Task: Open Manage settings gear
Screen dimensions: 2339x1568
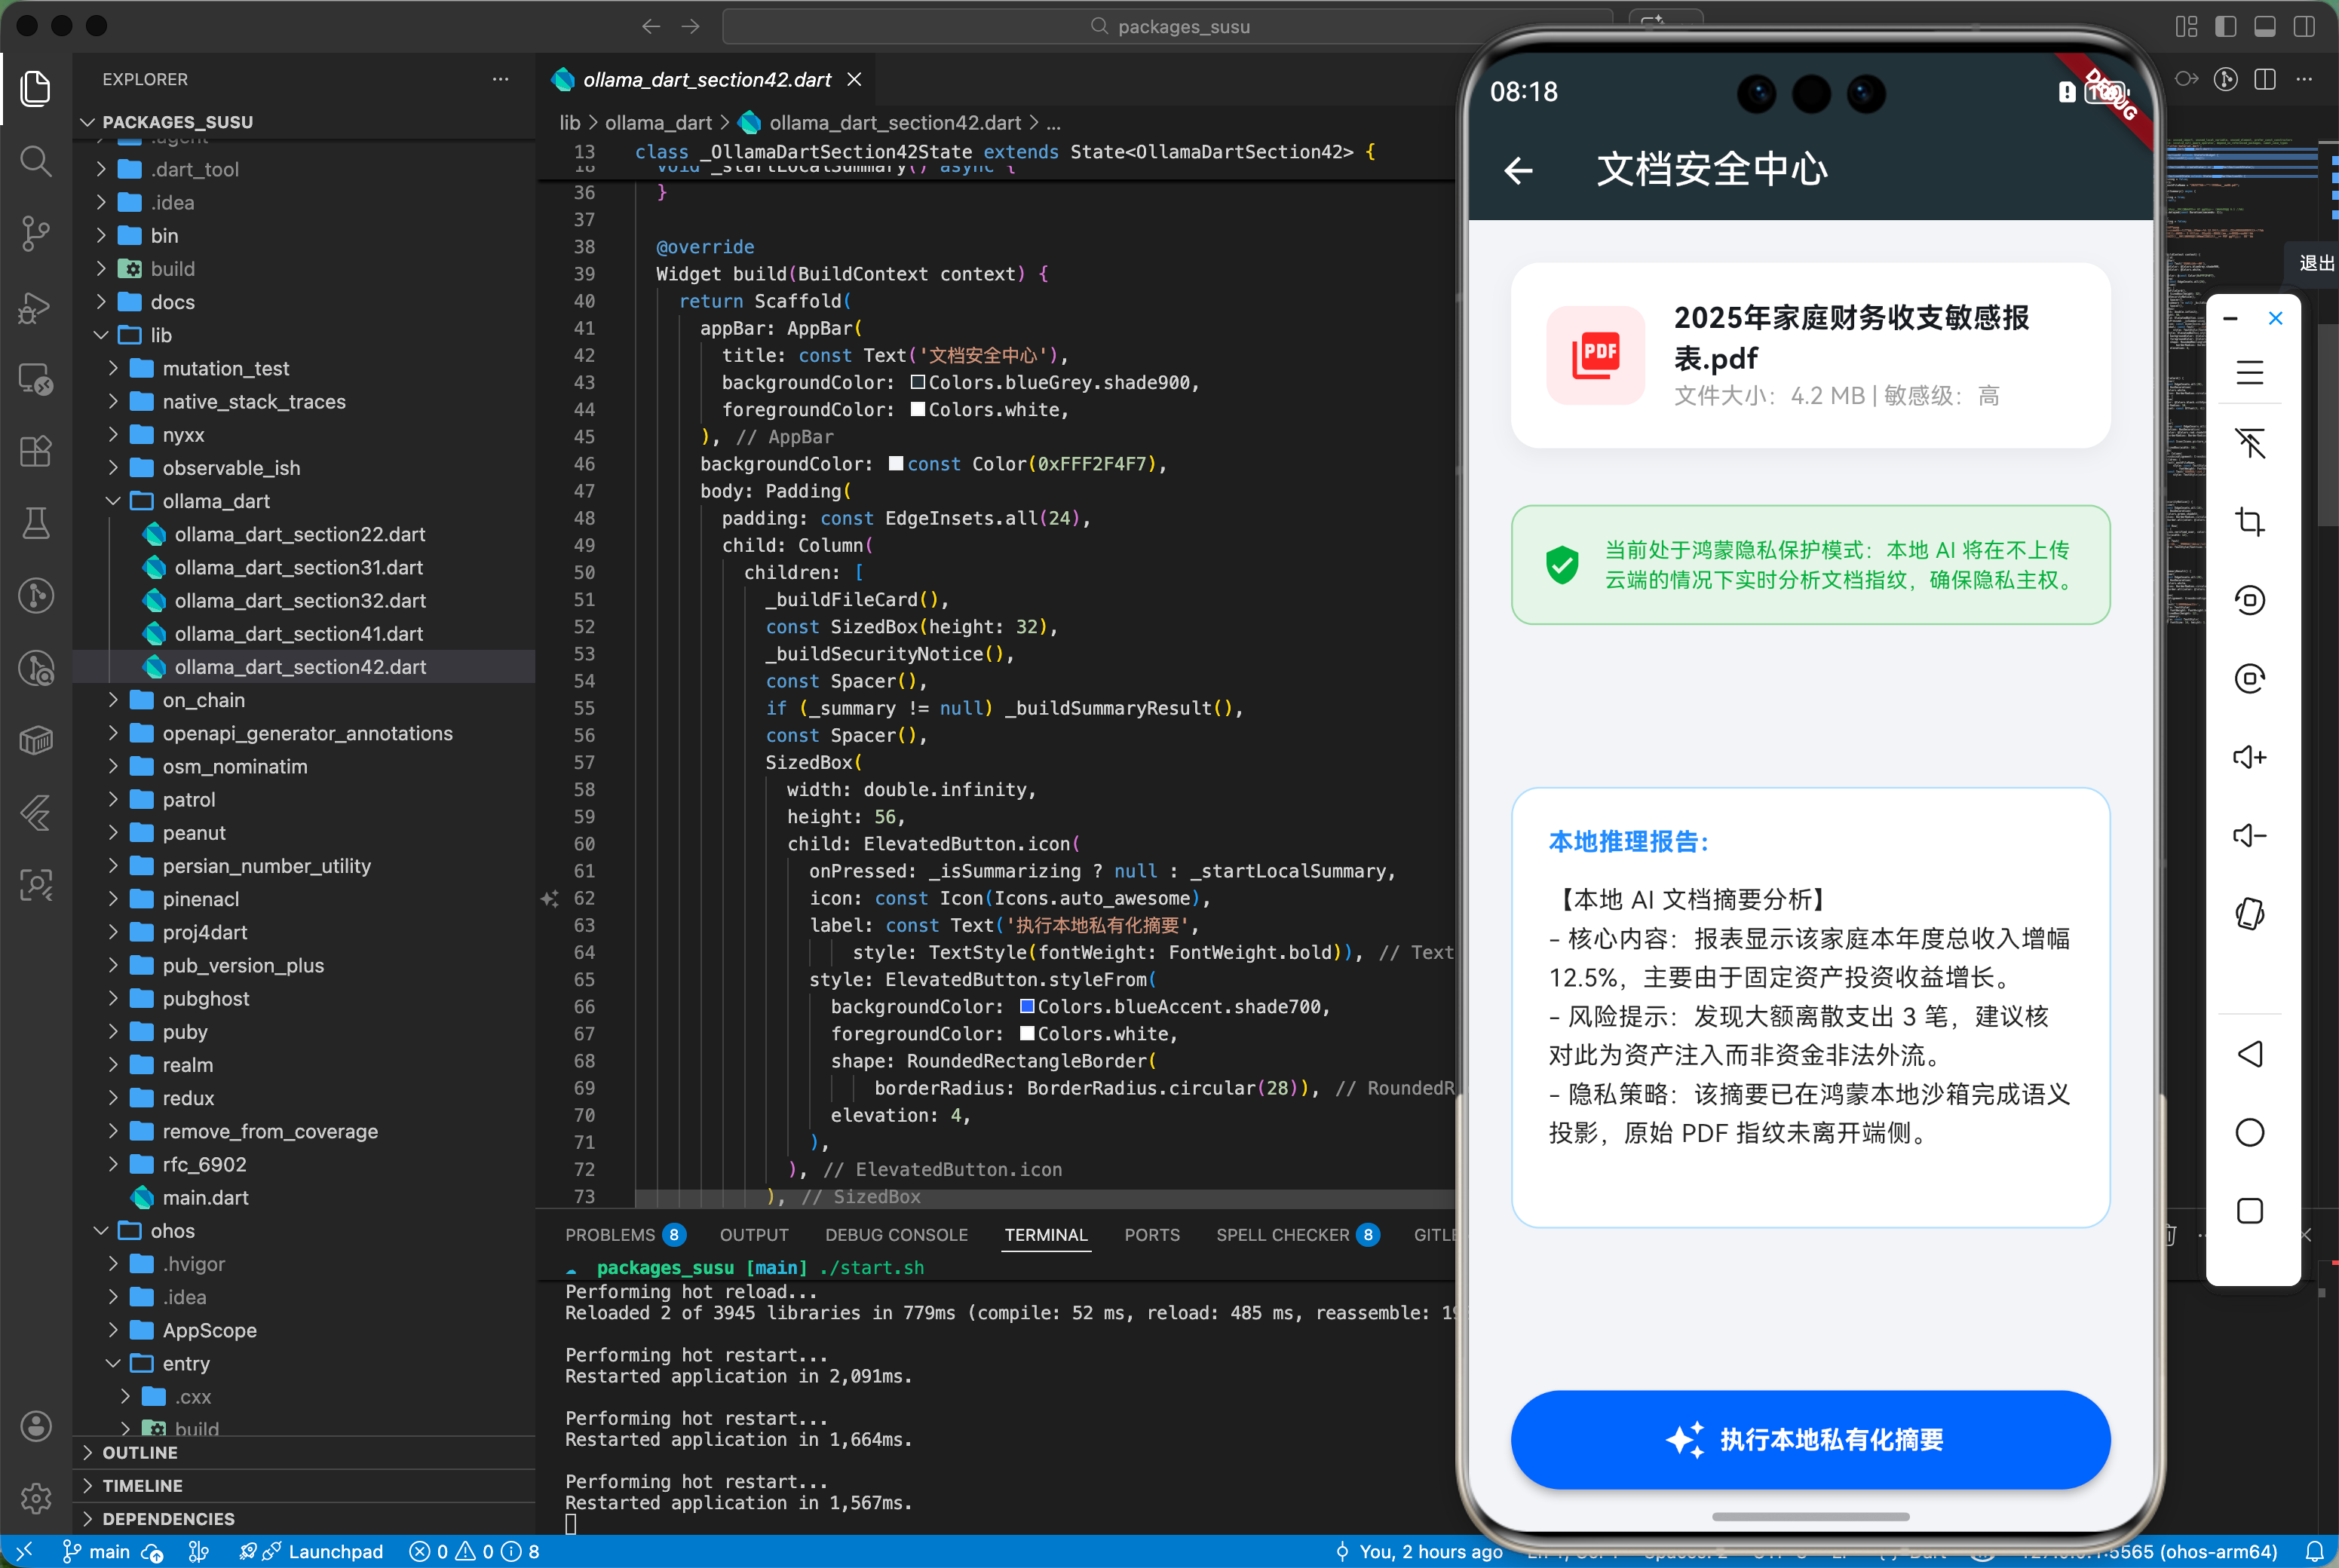Action: click(36, 1498)
